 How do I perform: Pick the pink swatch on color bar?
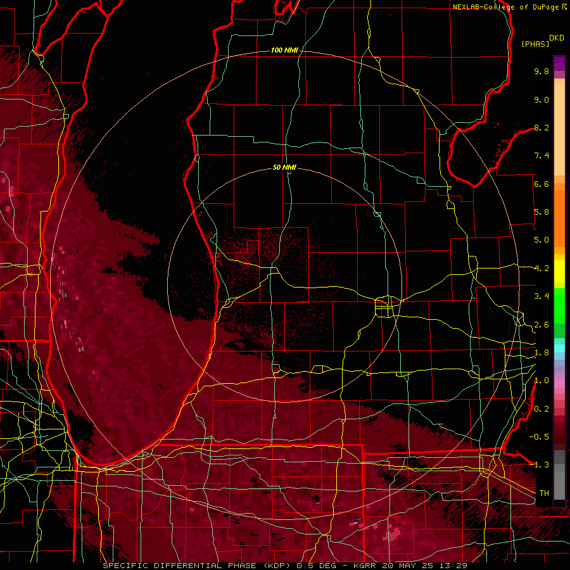[559, 384]
